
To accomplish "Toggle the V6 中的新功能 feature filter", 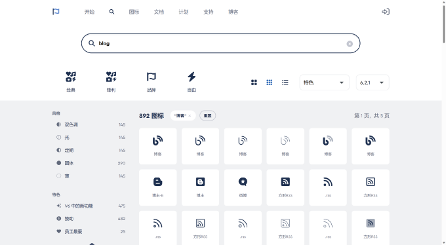I will [91, 206].
